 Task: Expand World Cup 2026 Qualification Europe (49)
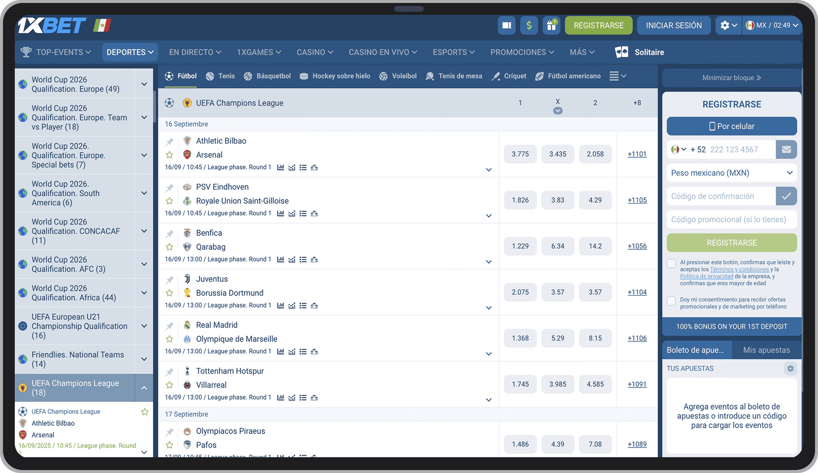[x=144, y=84]
